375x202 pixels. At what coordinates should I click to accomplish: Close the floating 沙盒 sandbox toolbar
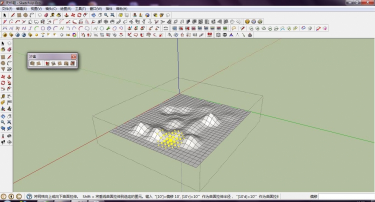coord(73,56)
